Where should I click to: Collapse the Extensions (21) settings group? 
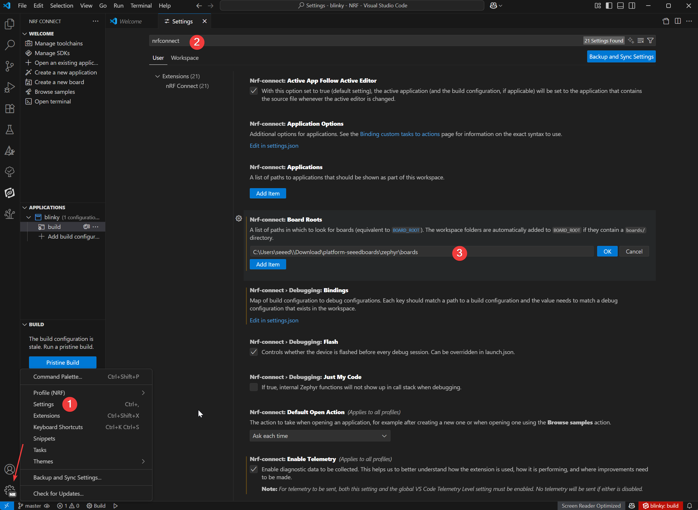[x=157, y=76]
